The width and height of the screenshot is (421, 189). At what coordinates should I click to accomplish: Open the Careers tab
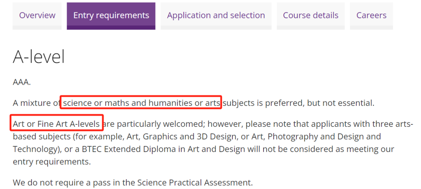(371, 16)
